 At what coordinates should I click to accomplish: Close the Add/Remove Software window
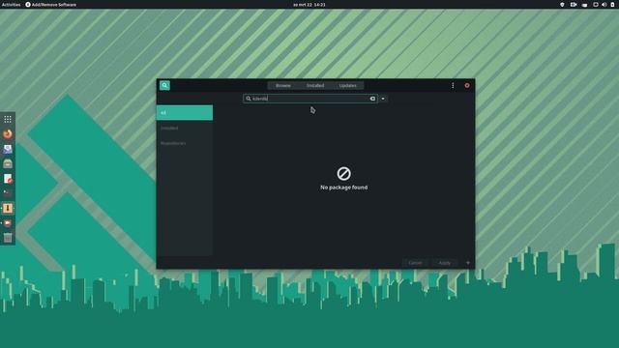tap(467, 86)
